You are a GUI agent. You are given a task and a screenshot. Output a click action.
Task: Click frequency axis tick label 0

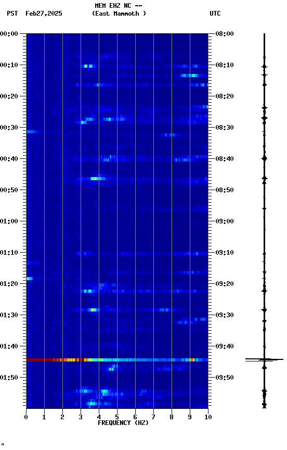coord(26,417)
